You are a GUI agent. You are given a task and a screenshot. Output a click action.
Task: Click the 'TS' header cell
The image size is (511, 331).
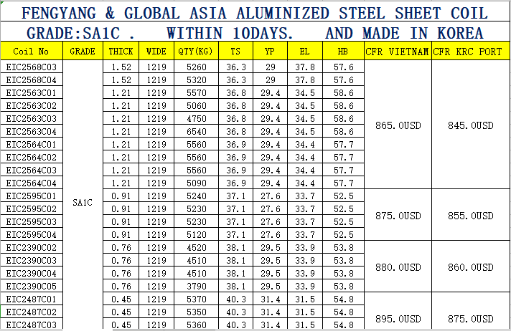pyautogui.click(x=236, y=51)
